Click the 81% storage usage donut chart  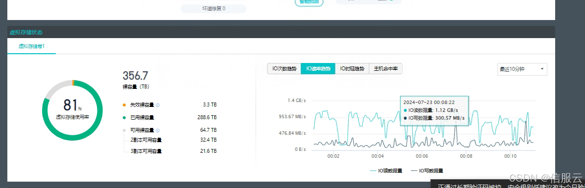72,110
